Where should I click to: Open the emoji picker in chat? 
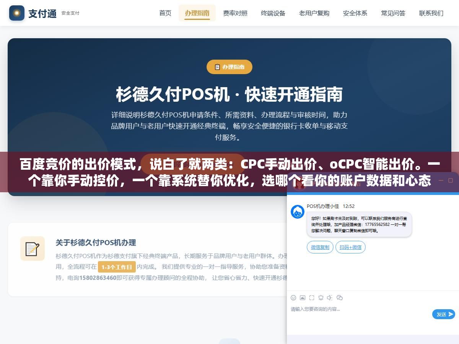pos(293,298)
